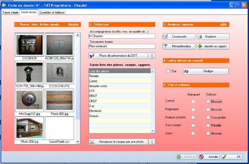Switch to the Saisie initiale tab

point(11,12)
